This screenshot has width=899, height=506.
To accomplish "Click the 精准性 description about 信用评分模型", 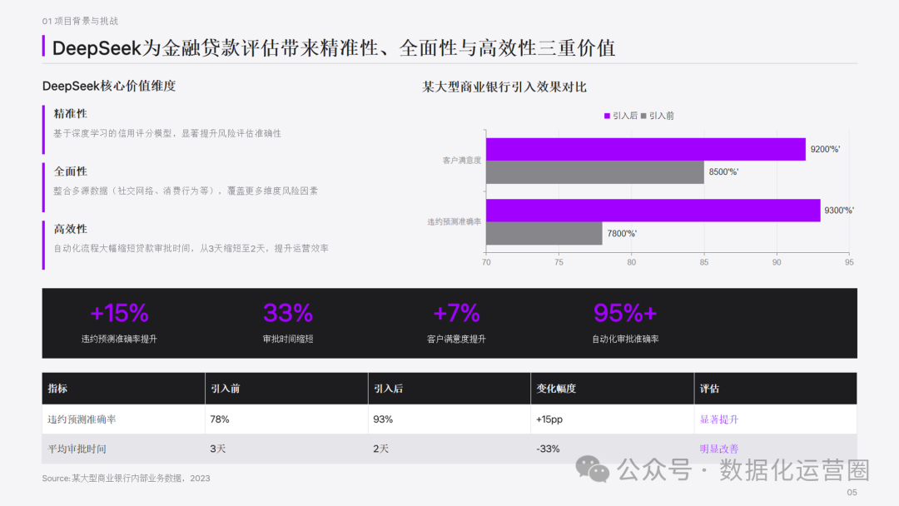I will click(167, 133).
